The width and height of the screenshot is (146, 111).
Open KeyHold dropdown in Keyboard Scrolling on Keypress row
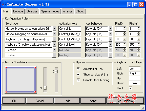point(110,39)
